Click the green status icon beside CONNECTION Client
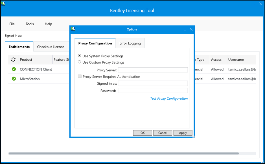Viewport: 265px width, 164px height. [14, 69]
